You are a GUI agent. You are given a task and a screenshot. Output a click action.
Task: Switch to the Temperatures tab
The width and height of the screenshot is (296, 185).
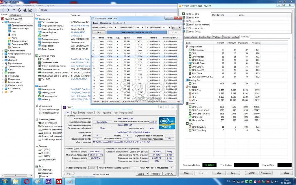pyautogui.click(x=191, y=37)
